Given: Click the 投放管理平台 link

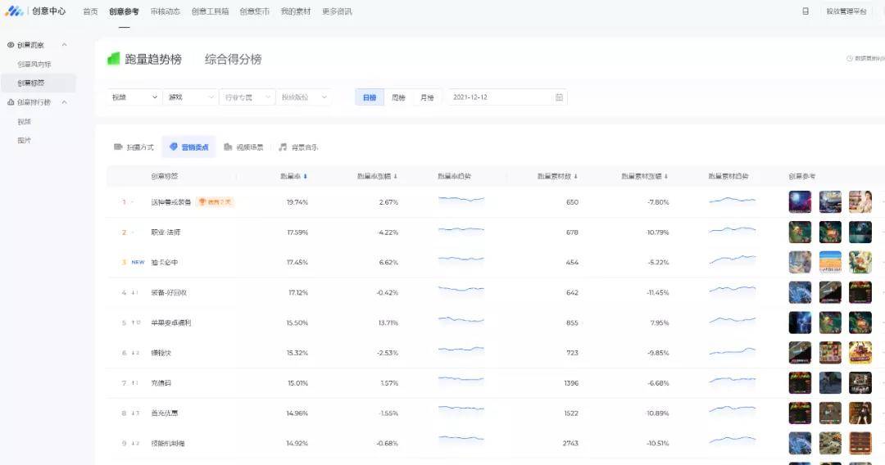Looking at the screenshot, I should click(x=846, y=11).
